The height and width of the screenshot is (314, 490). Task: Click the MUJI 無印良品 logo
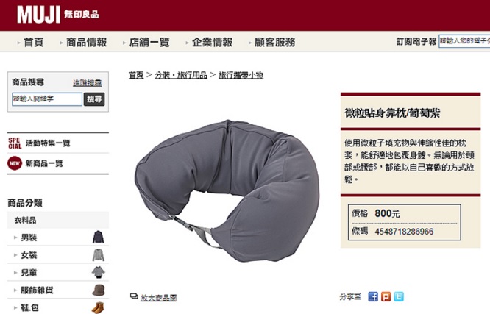click(x=58, y=15)
